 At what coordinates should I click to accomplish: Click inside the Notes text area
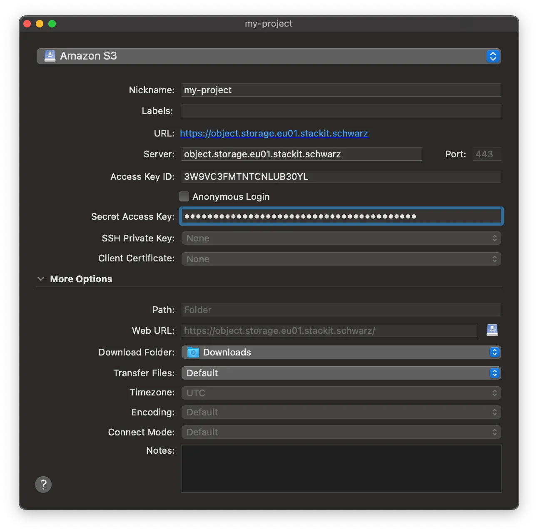(x=341, y=469)
